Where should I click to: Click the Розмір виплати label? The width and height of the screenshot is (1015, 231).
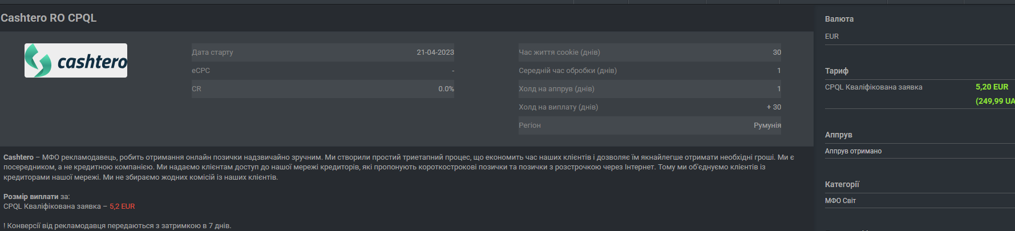pyautogui.click(x=31, y=197)
